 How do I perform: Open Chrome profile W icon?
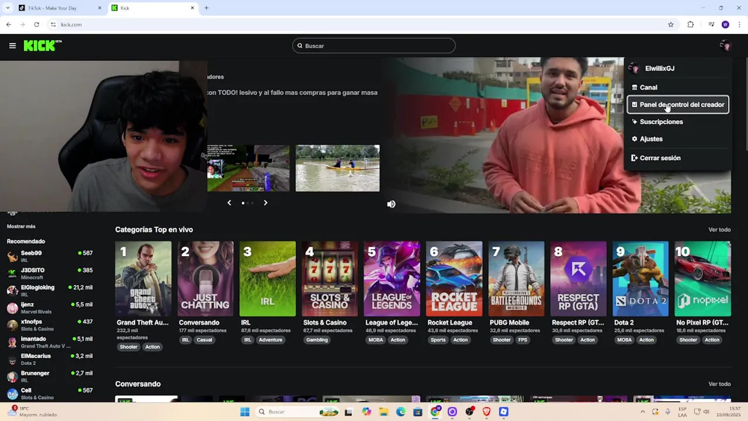tap(725, 25)
